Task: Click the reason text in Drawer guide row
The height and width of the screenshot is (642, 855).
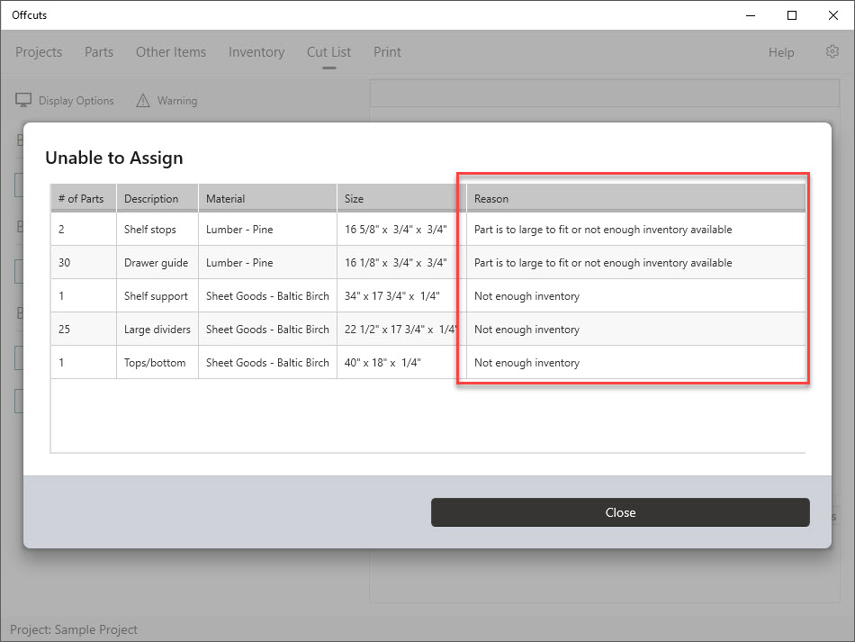Action: (x=603, y=263)
